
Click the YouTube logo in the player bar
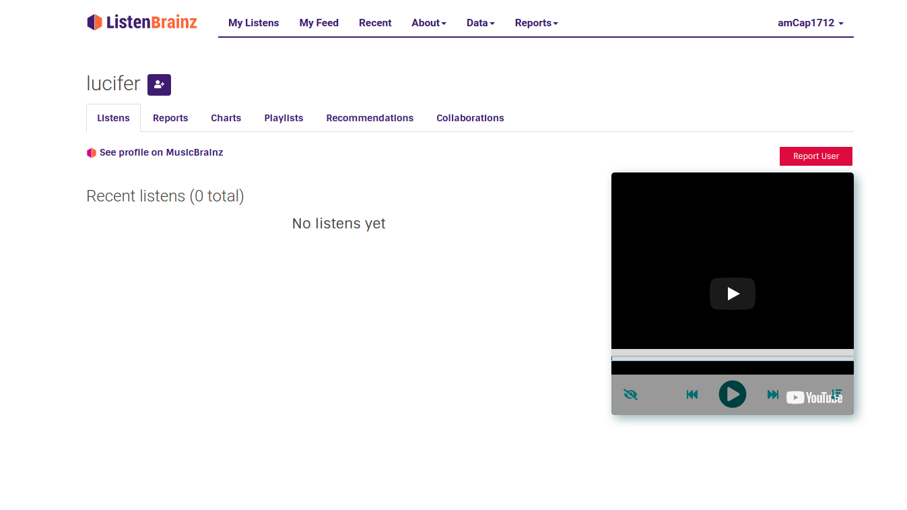(808, 397)
